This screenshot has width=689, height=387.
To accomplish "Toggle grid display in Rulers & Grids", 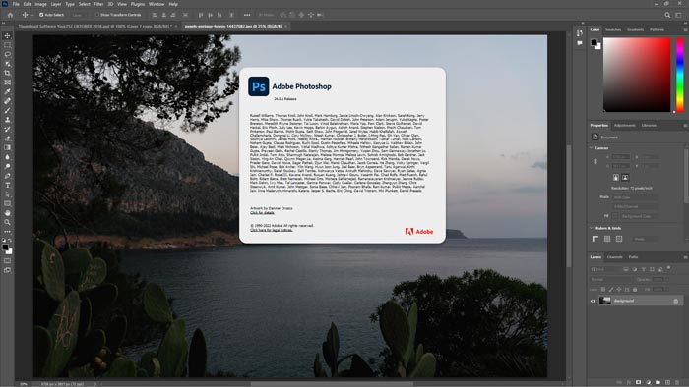I will (607, 239).
